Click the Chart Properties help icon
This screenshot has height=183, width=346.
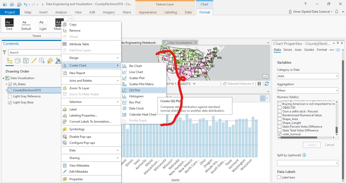pyautogui.click(x=337, y=50)
